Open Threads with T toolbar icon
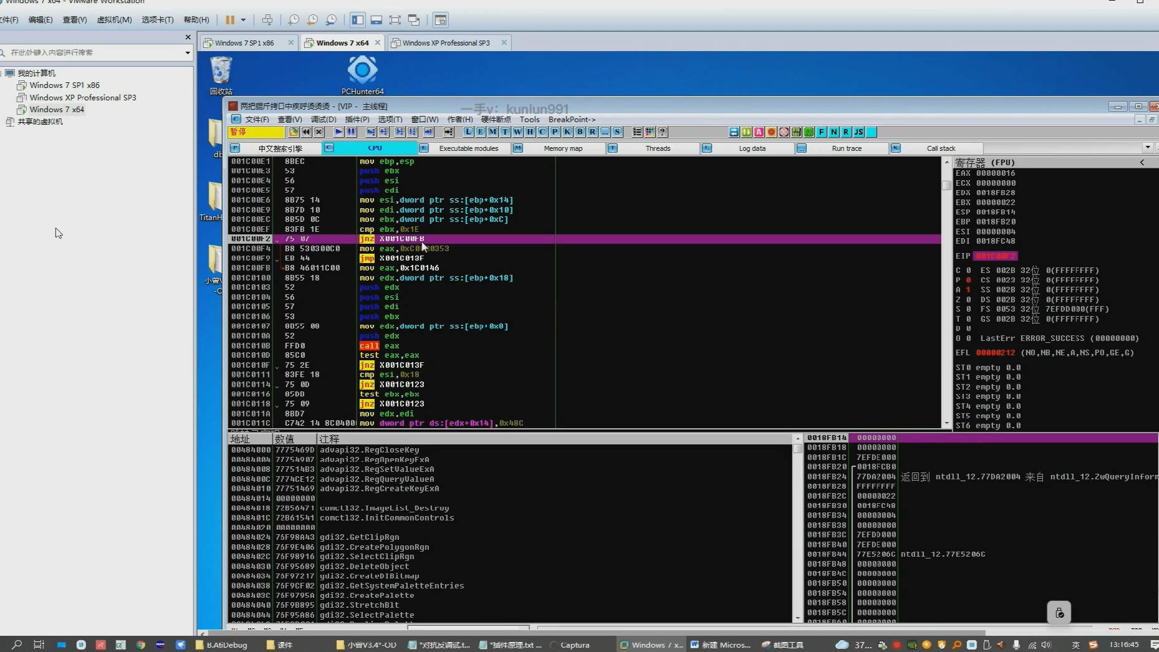 pyautogui.click(x=506, y=132)
